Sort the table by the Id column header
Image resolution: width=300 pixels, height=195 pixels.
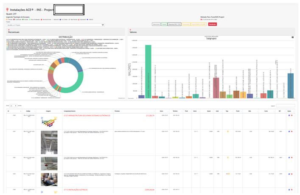[x=9, y=111]
